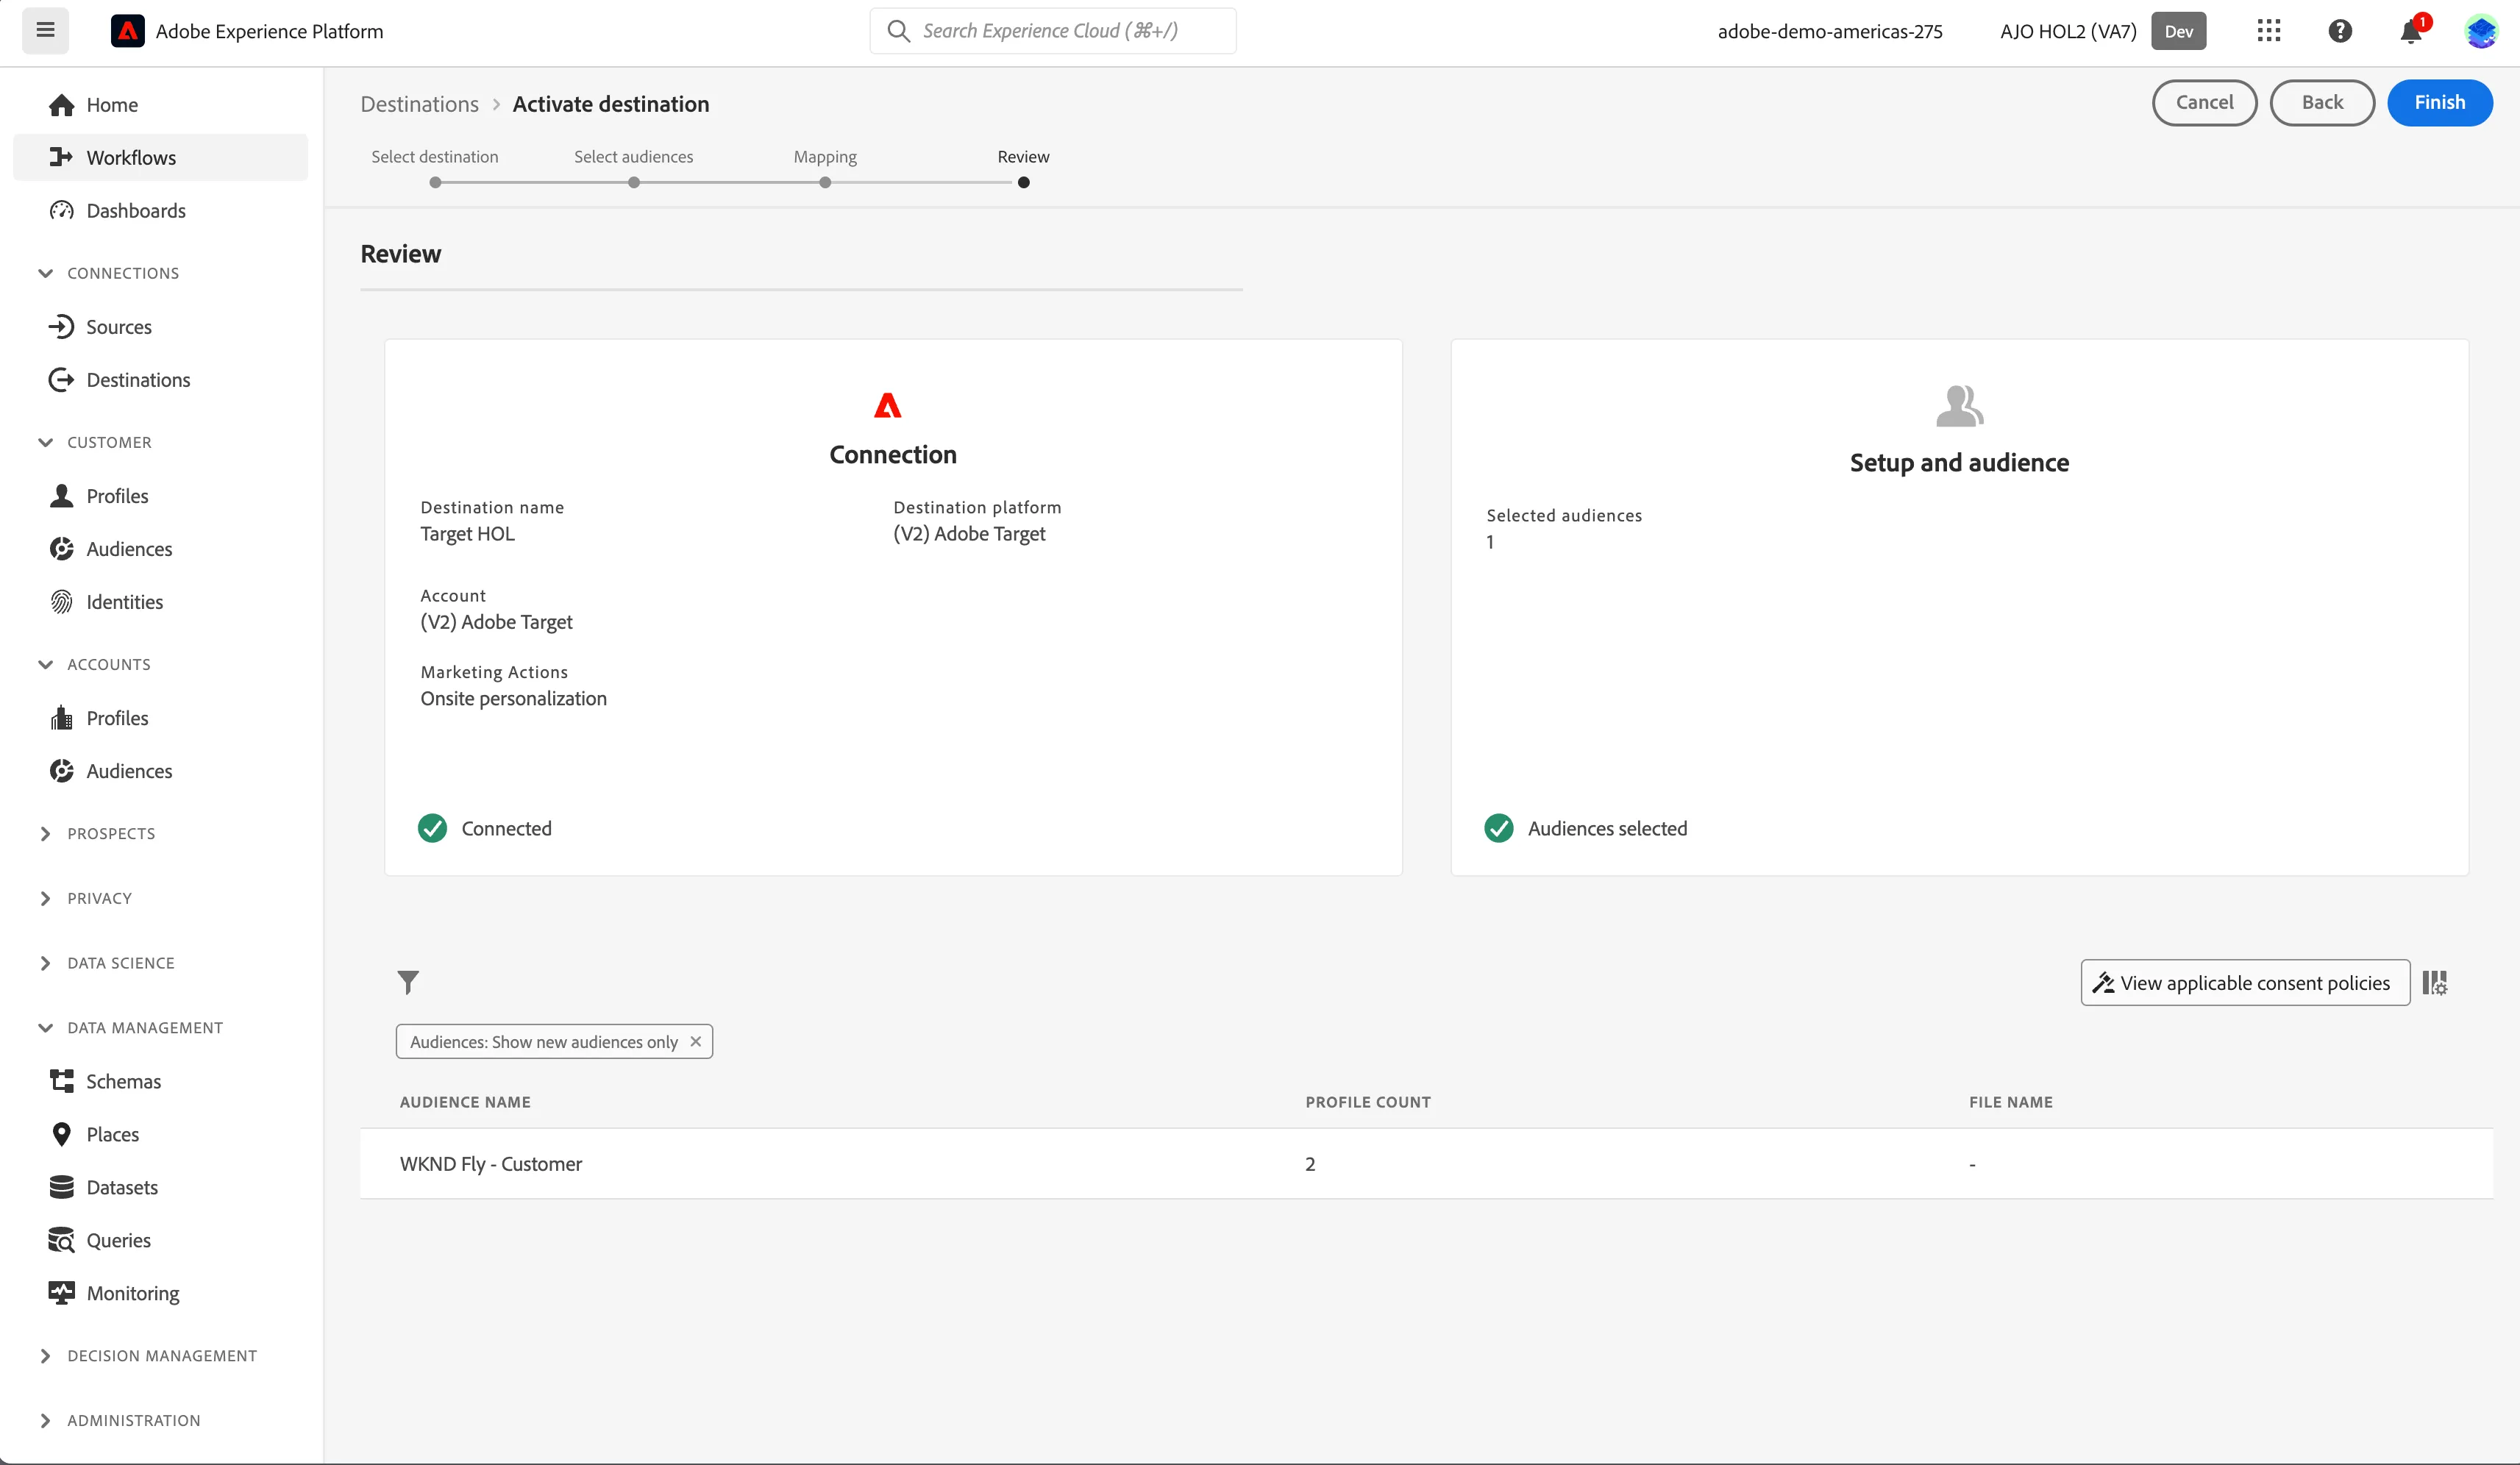The height and width of the screenshot is (1465, 2520).
Task: Focus the Search Experience Cloud field
Action: tap(1053, 31)
